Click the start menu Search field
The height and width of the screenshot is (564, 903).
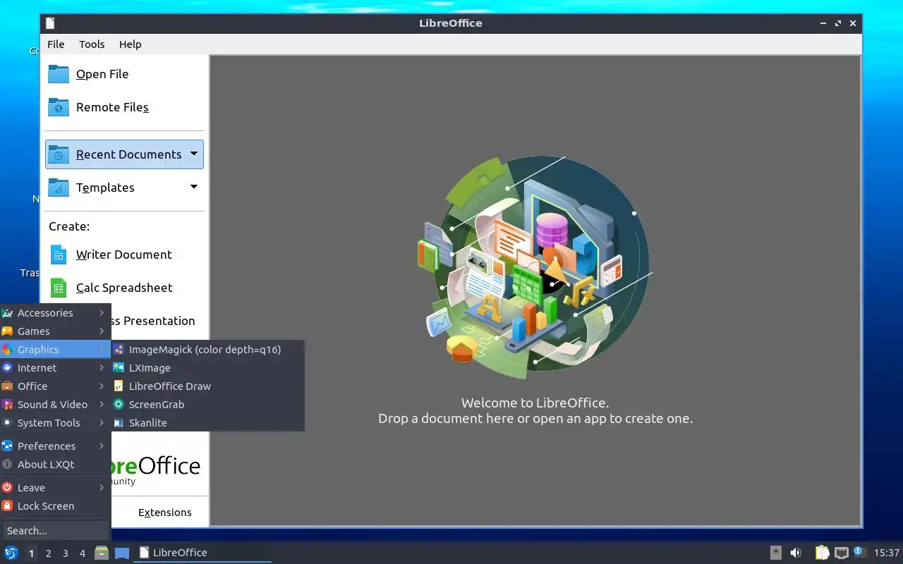point(55,531)
